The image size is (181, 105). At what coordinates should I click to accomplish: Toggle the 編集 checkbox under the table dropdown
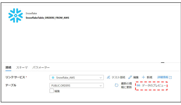(x=52, y=91)
